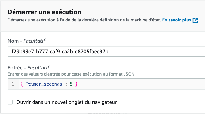Click the opening curly brace in the editor
205x114 pixels.
pyautogui.click(x=22, y=84)
